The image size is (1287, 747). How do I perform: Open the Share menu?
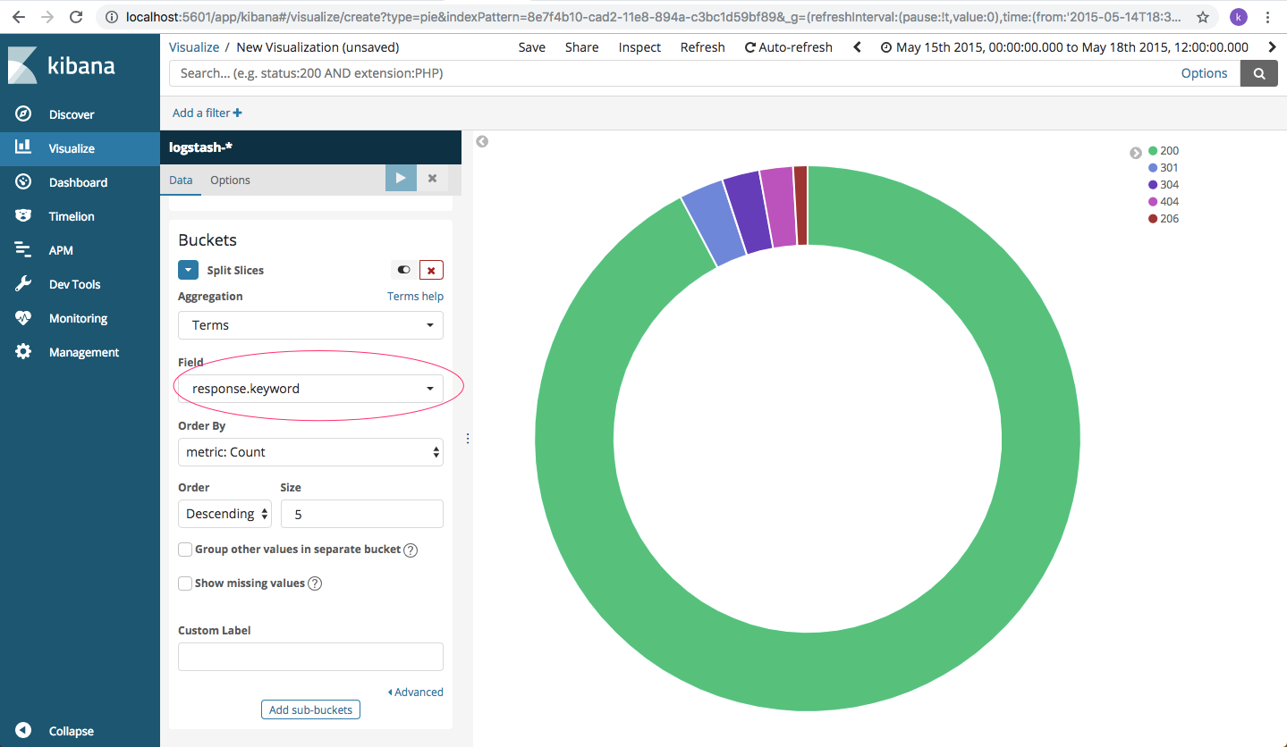pyautogui.click(x=581, y=46)
